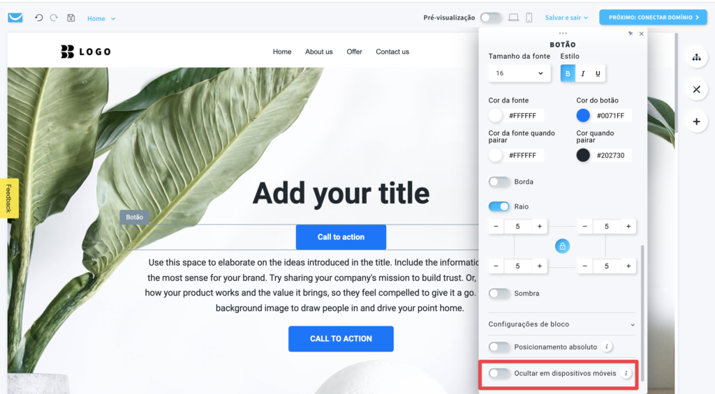Pin the Botão settings panel
This screenshot has width=715, height=394.
tap(631, 33)
